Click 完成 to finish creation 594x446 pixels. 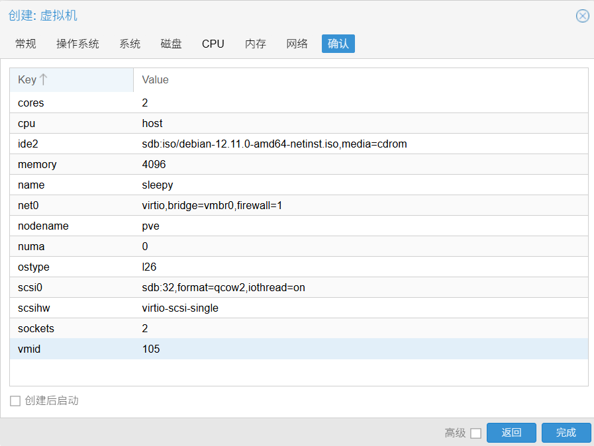click(x=566, y=433)
